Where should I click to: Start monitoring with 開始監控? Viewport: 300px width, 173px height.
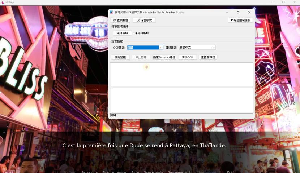coord(120,57)
